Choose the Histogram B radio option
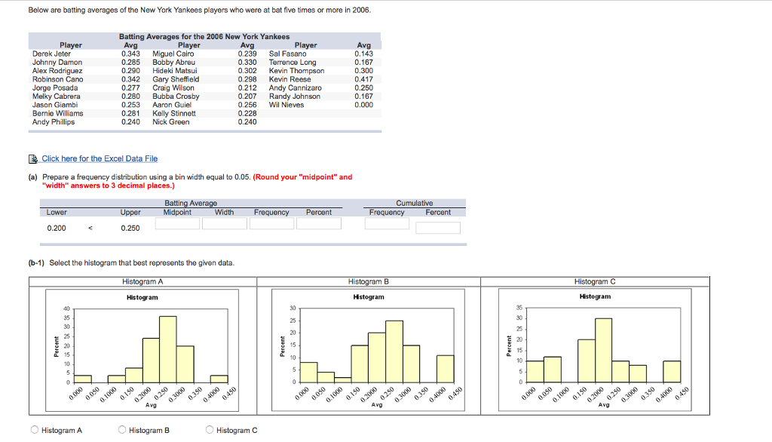Screen dimensions: 772x442 pyautogui.click(x=123, y=430)
